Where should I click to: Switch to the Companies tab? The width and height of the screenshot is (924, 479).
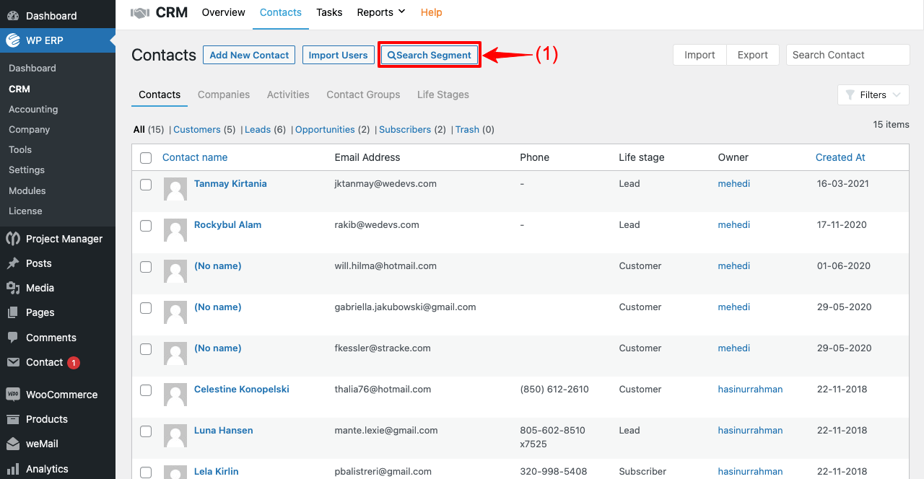tap(224, 95)
